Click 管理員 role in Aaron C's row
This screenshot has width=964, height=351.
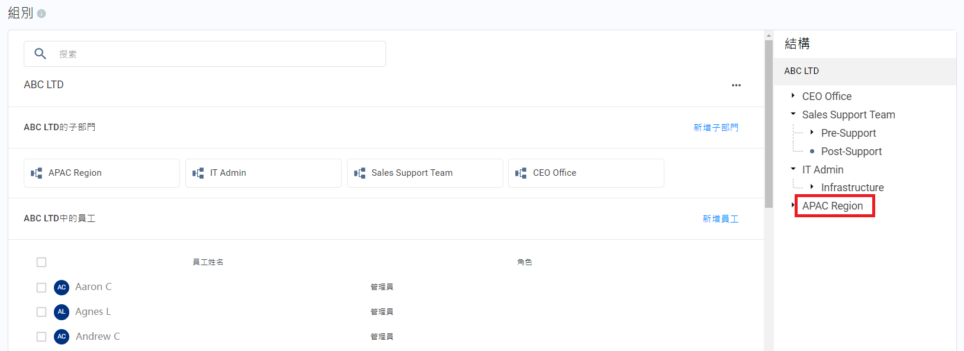click(382, 287)
